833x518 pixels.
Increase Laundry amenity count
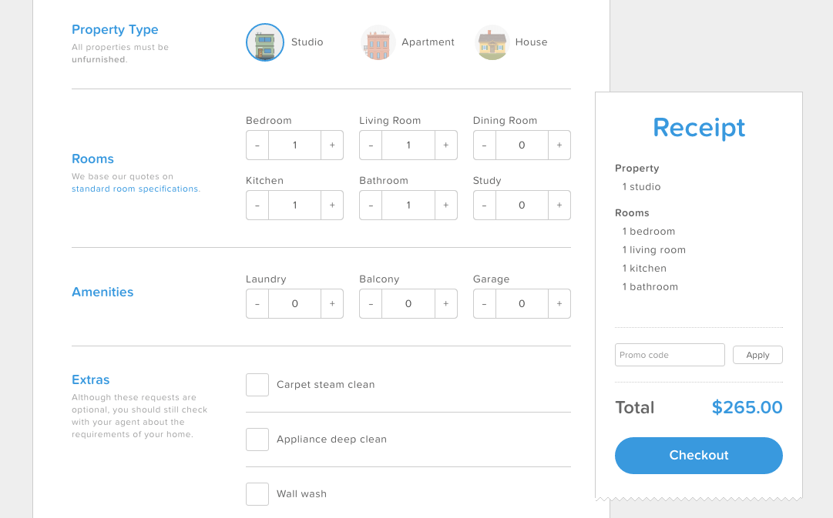pyautogui.click(x=332, y=304)
